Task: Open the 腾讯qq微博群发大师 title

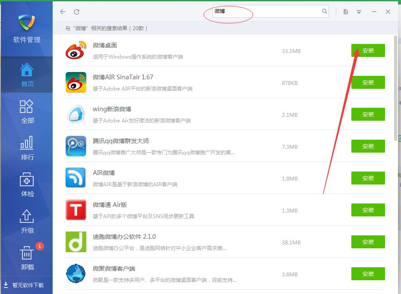Action: 121,141
